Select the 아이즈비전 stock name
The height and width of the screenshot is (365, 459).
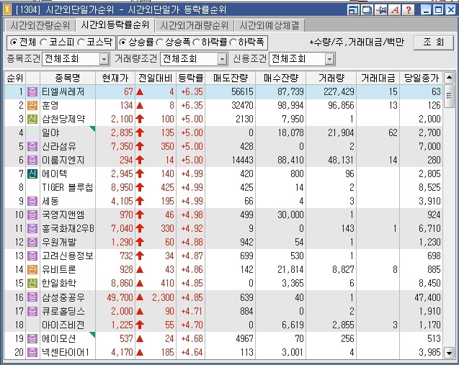click(63, 325)
